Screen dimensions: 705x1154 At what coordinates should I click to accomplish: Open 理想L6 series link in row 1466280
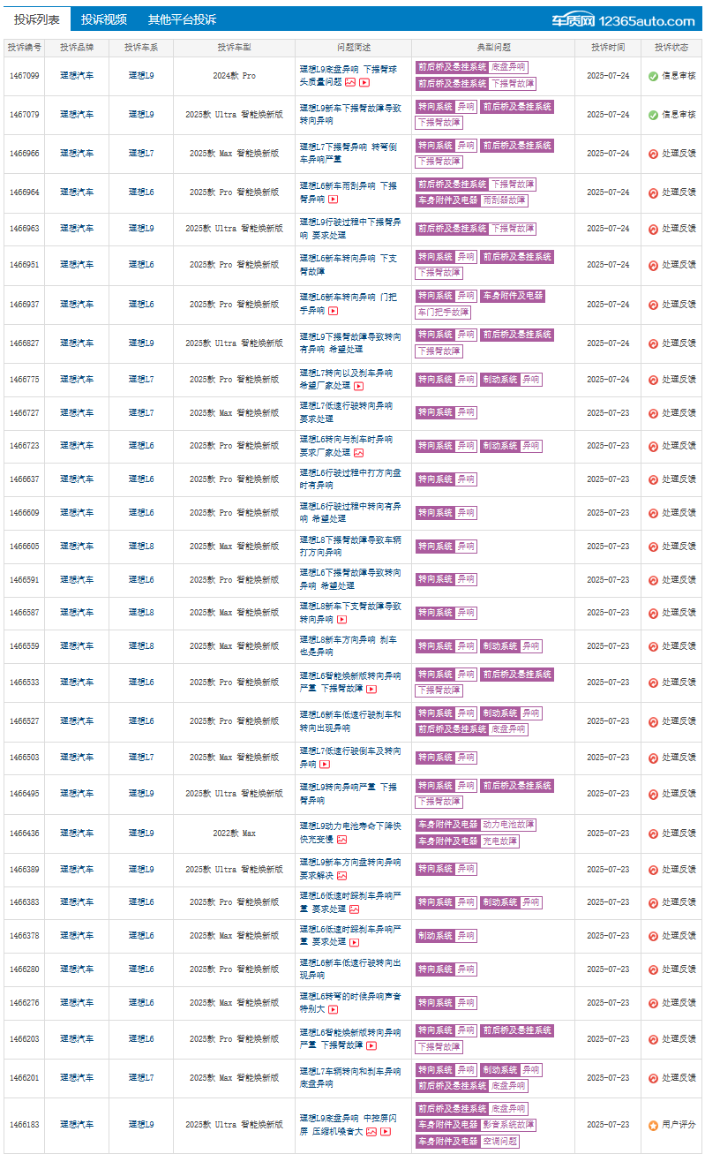tap(141, 969)
